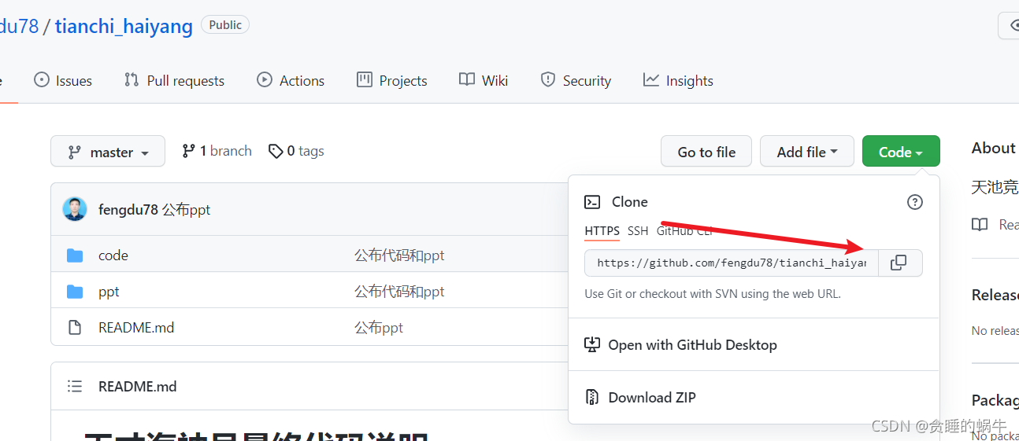This screenshot has height=441, width=1019.
Task: Switch to the Actions tab
Action: [x=291, y=80]
